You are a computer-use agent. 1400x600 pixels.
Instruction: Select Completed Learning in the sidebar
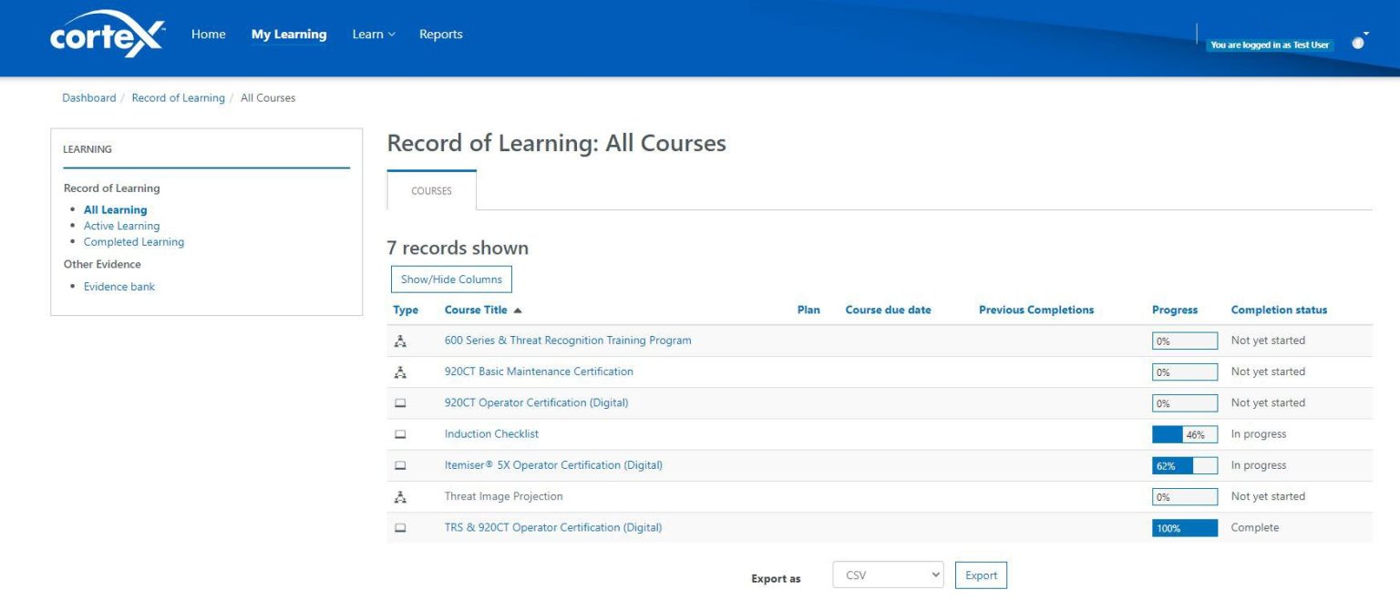click(133, 241)
